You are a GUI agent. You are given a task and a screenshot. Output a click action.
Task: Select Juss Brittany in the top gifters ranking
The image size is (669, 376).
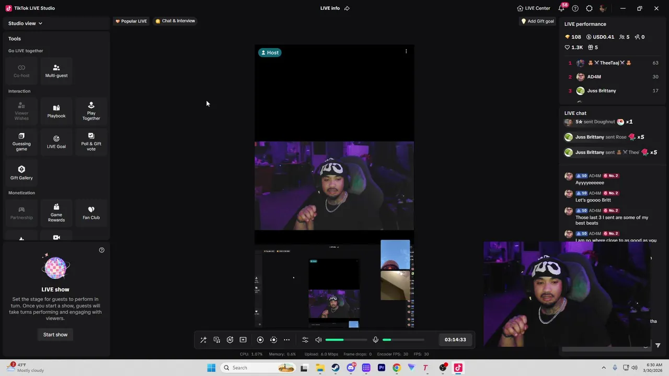[613, 91]
